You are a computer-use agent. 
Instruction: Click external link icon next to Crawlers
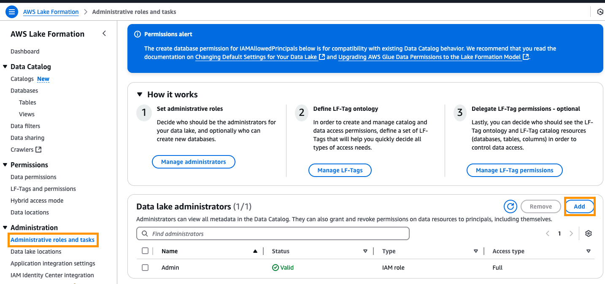point(38,150)
